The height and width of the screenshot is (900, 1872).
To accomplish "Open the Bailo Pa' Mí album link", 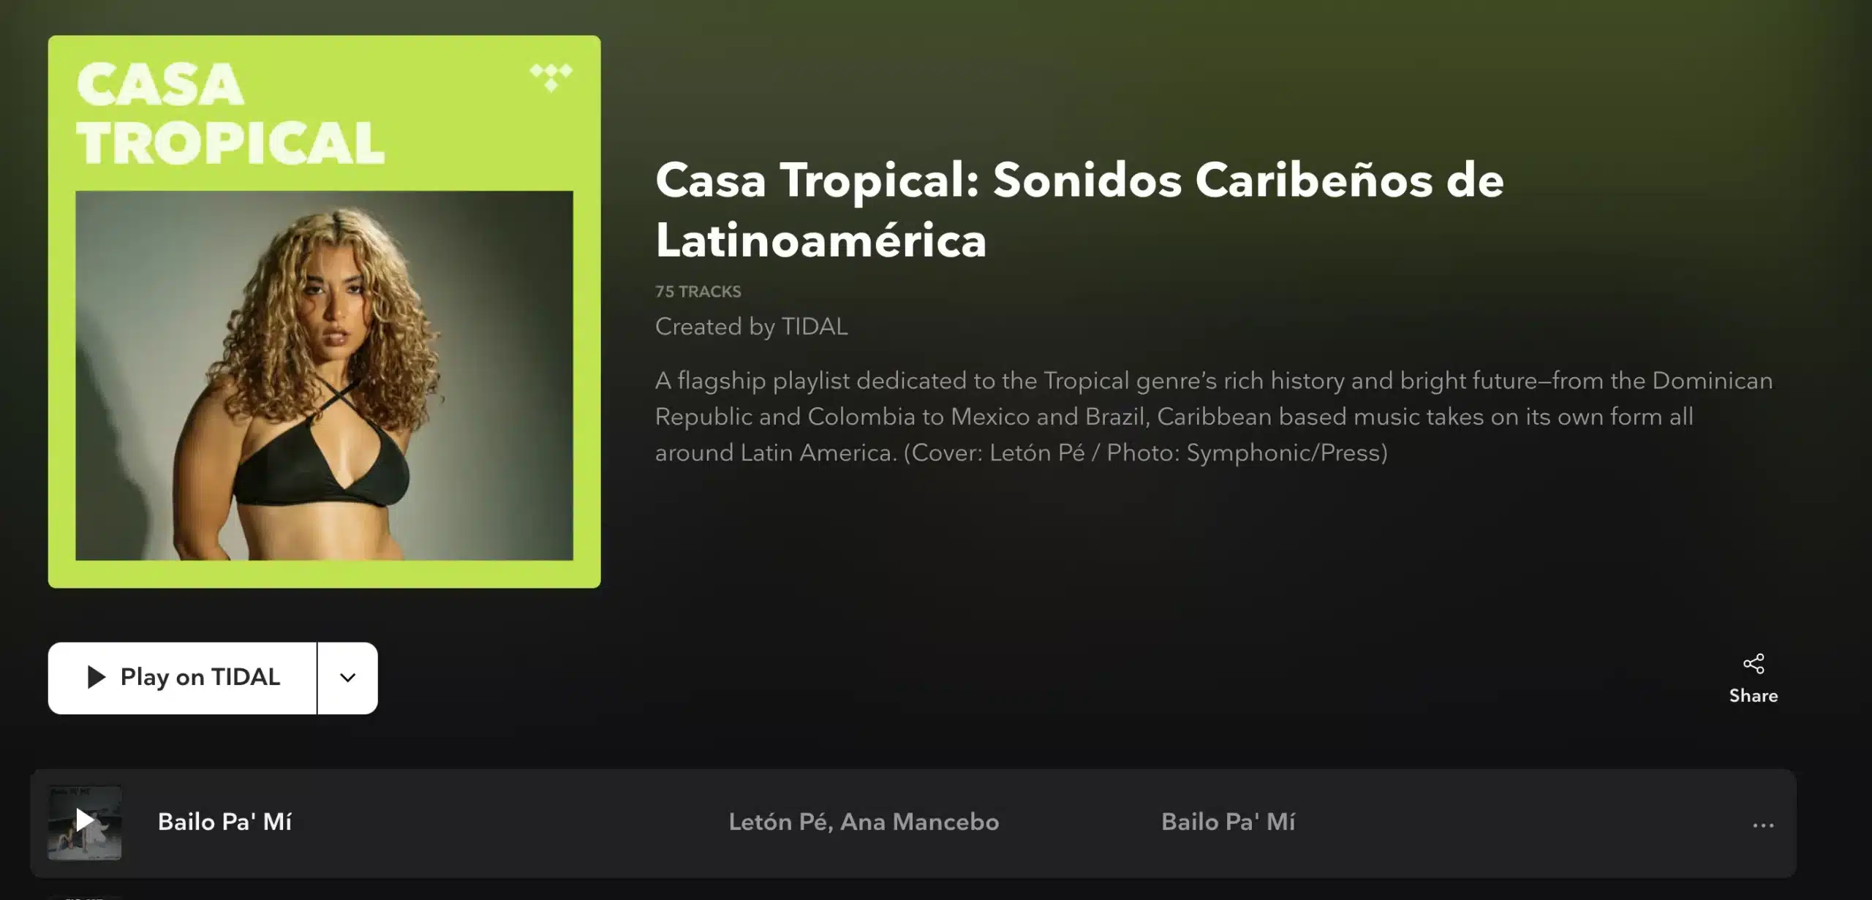I will click(1228, 822).
